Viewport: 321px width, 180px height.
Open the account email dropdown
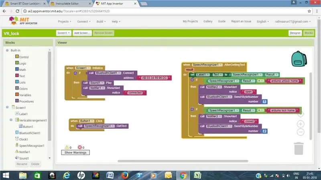point(293,22)
